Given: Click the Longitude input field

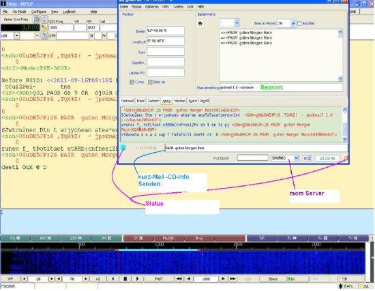Looking at the screenshot, I should [166, 41].
